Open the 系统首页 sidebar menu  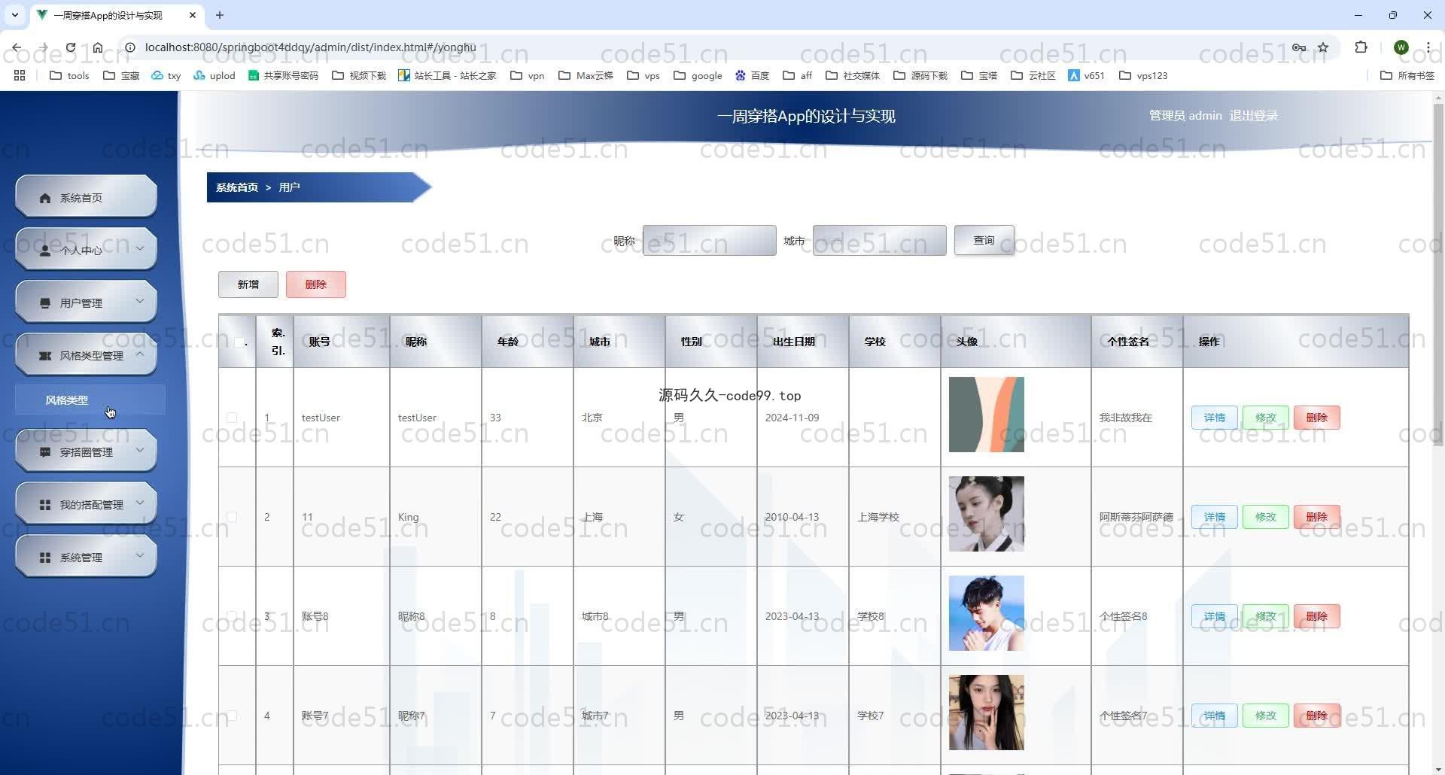(x=86, y=197)
